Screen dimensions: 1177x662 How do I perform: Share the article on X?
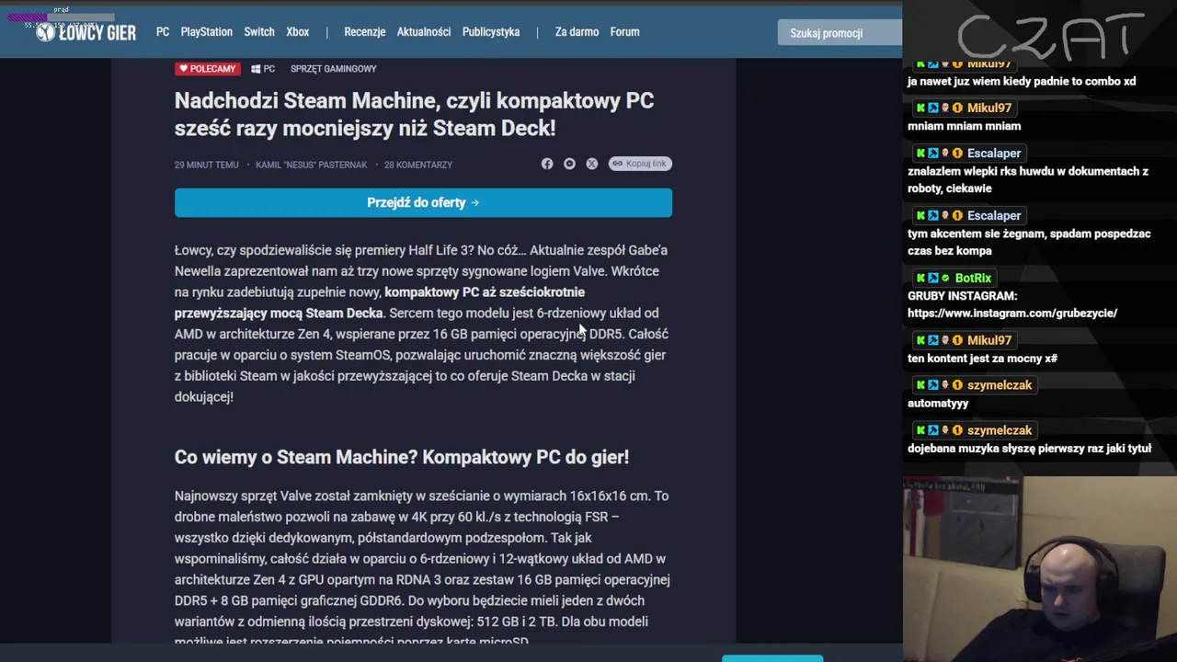click(x=591, y=164)
